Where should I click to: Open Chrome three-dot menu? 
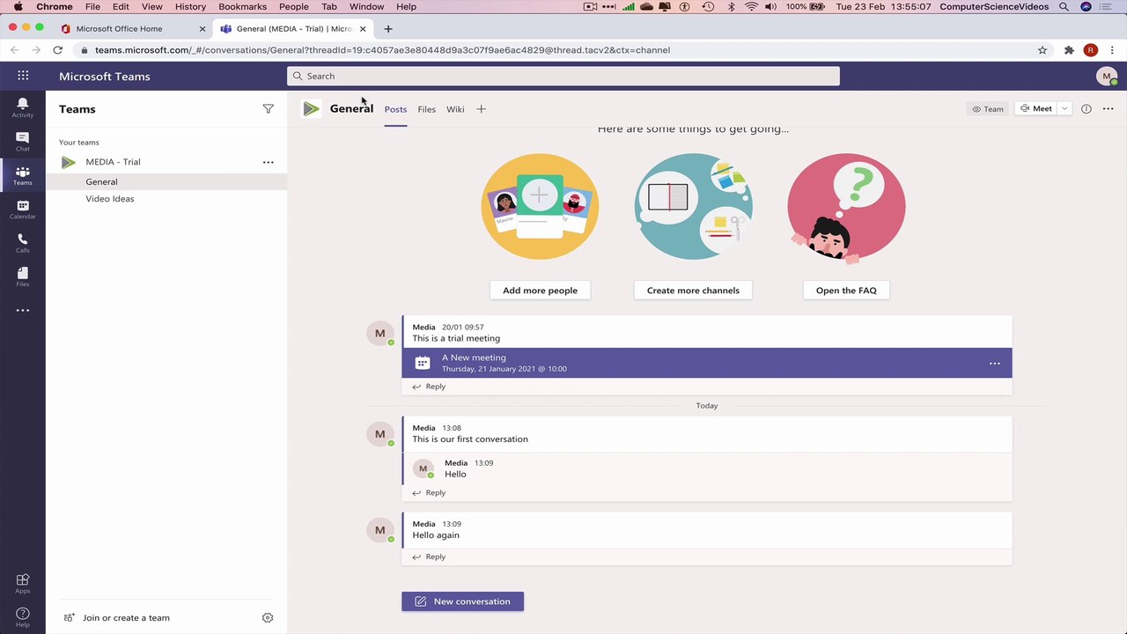(x=1112, y=50)
